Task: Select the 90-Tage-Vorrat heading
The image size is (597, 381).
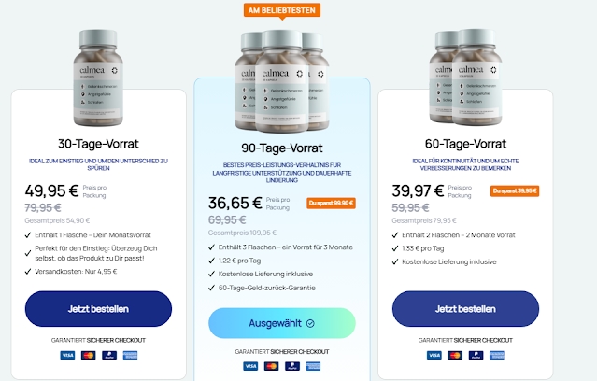Action: (x=282, y=148)
